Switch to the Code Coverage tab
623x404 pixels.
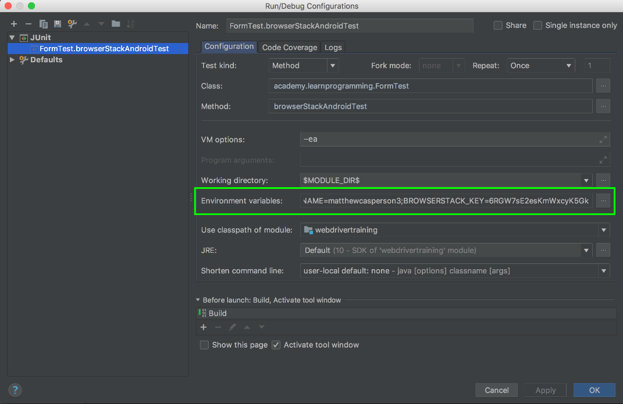tap(290, 47)
